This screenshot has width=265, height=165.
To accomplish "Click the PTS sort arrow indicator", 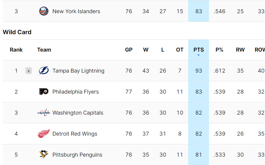I will [198, 55].
